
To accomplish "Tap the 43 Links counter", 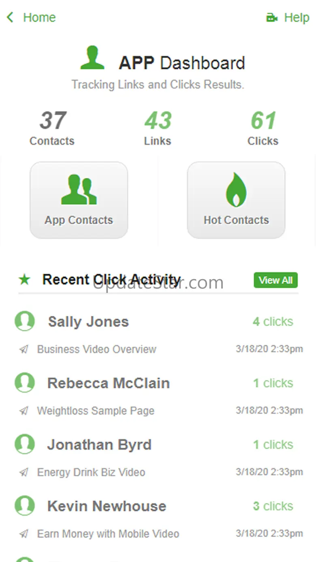I will click(x=158, y=128).
